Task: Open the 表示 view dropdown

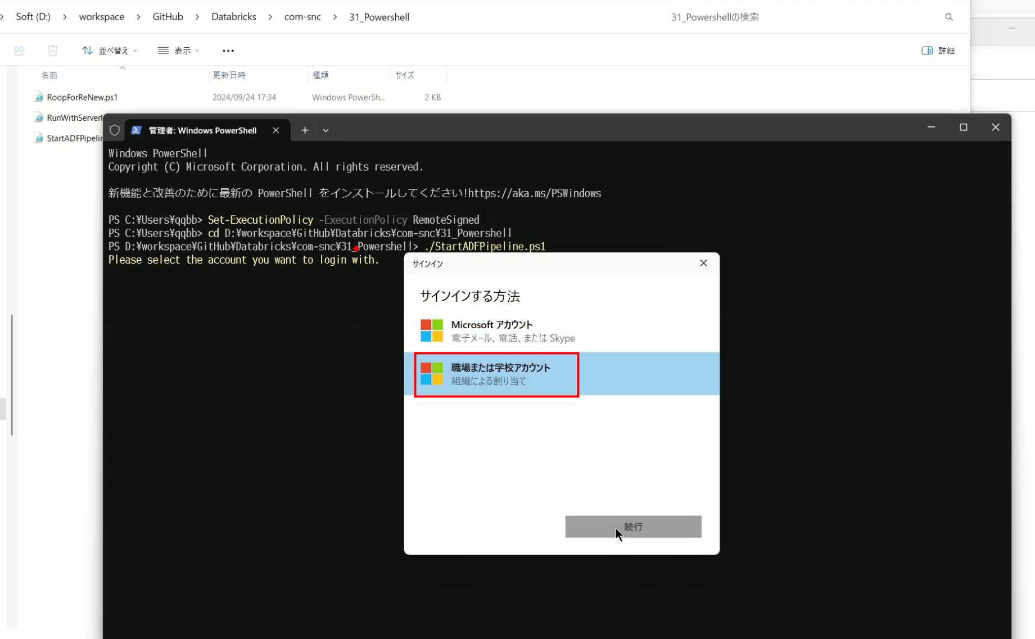Action: pyautogui.click(x=178, y=51)
